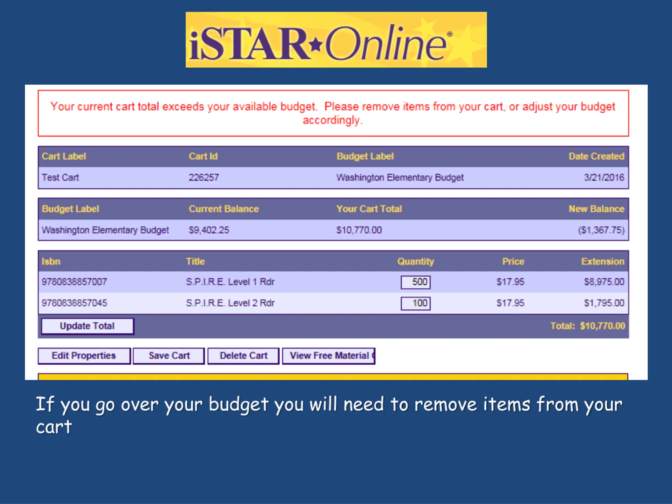Edit quantity field for S.P.I.R.E. Level 1 Rdr

tap(415, 282)
